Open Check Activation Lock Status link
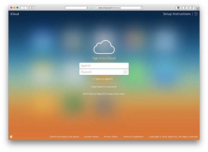The width and height of the screenshot is (208, 152). coord(64,137)
